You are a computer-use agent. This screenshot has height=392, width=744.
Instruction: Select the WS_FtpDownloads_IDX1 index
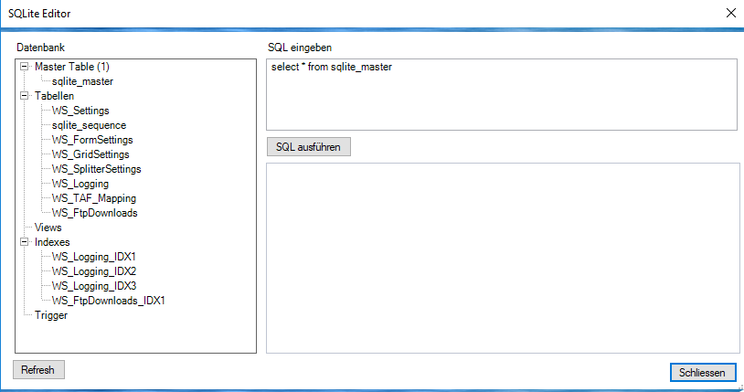tap(108, 301)
